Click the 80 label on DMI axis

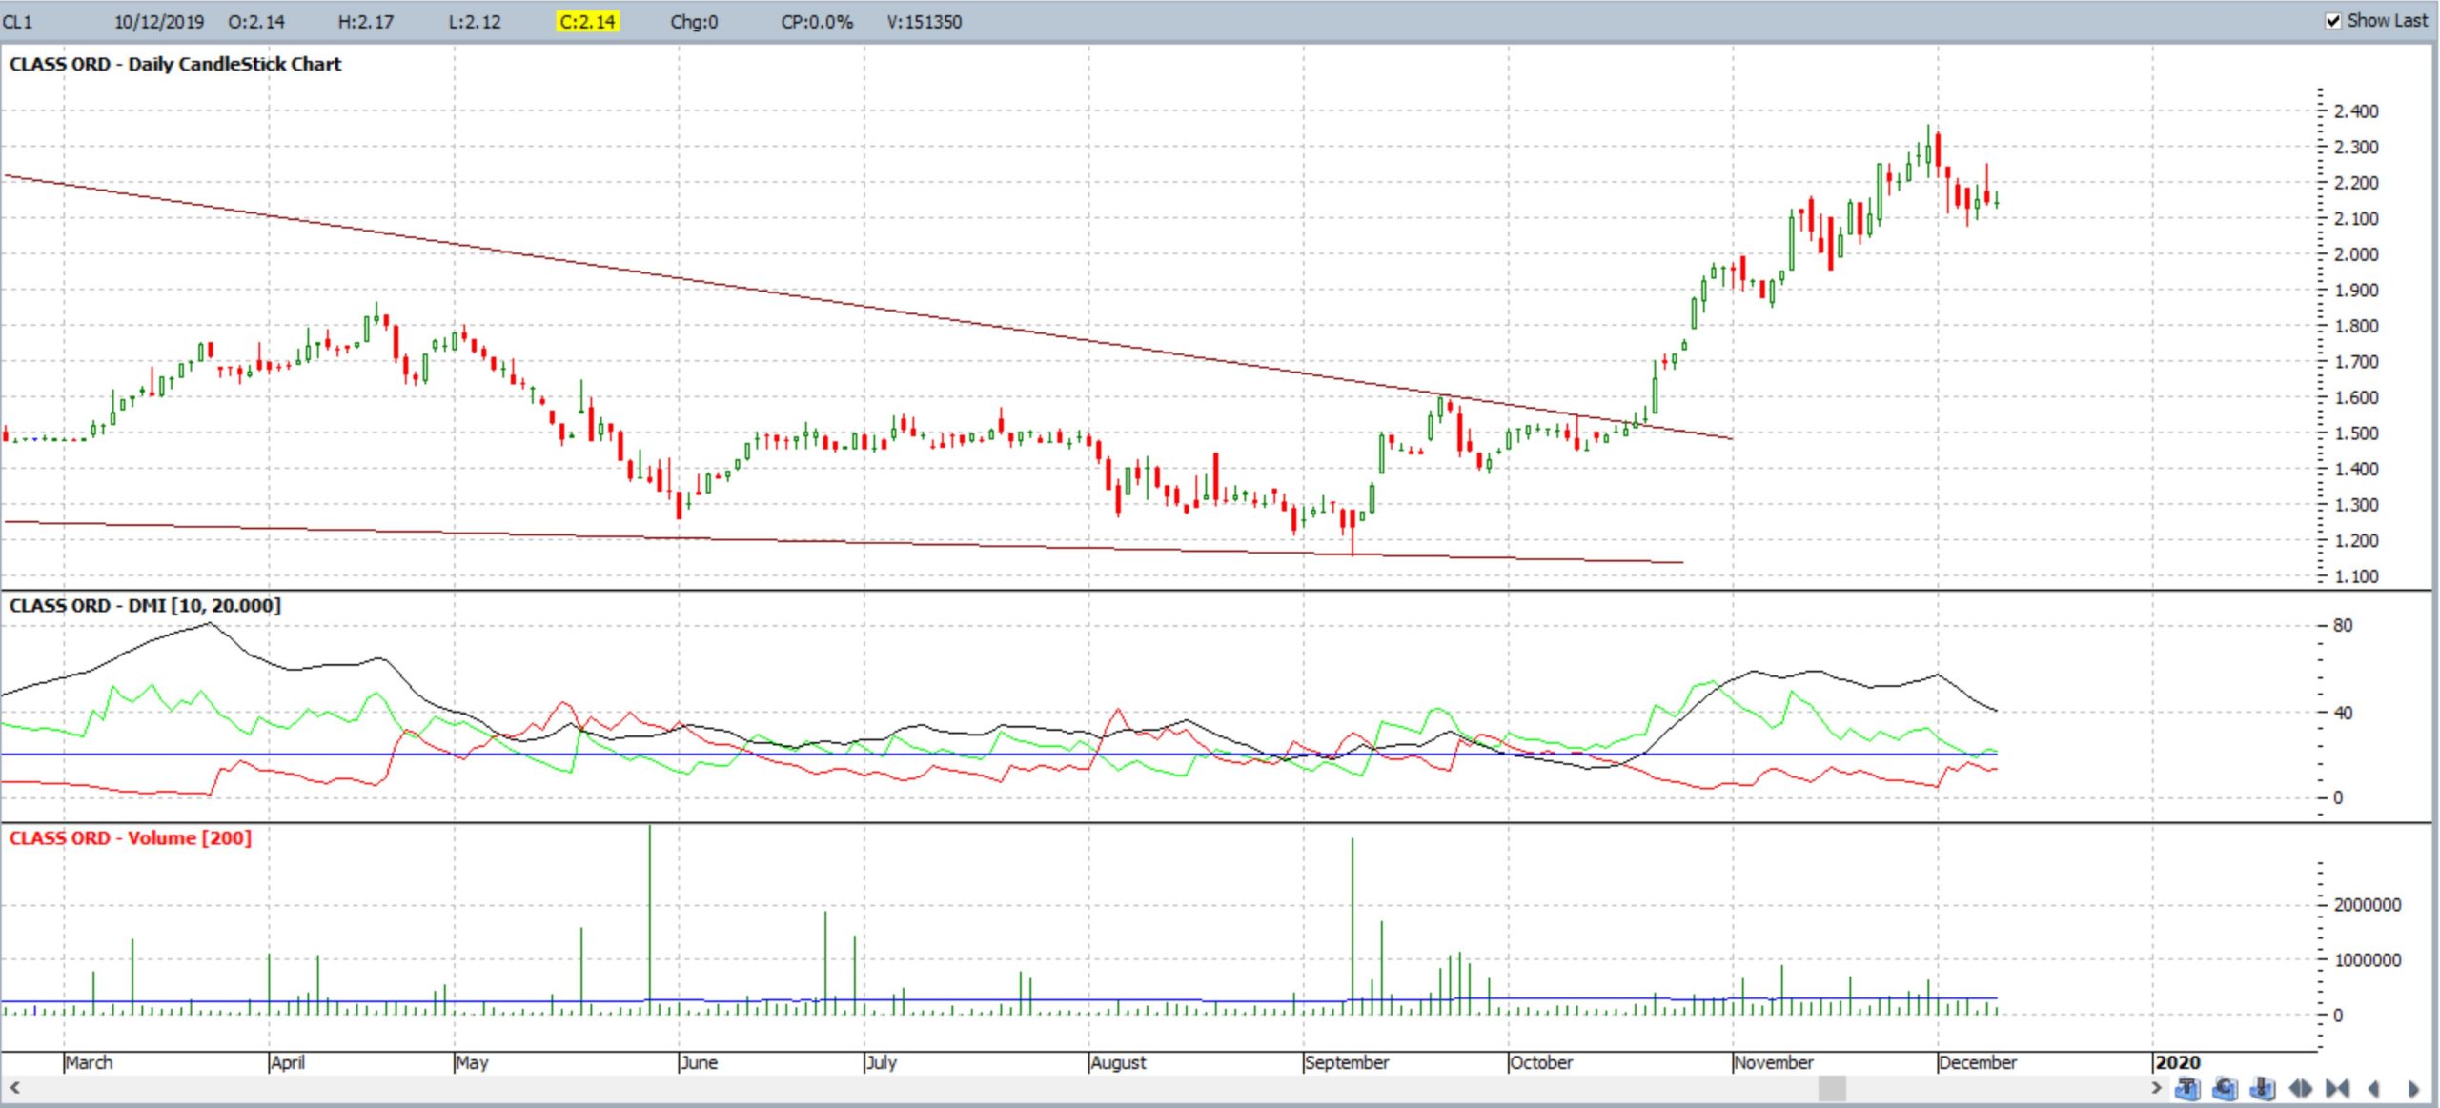tap(2343, 625)
